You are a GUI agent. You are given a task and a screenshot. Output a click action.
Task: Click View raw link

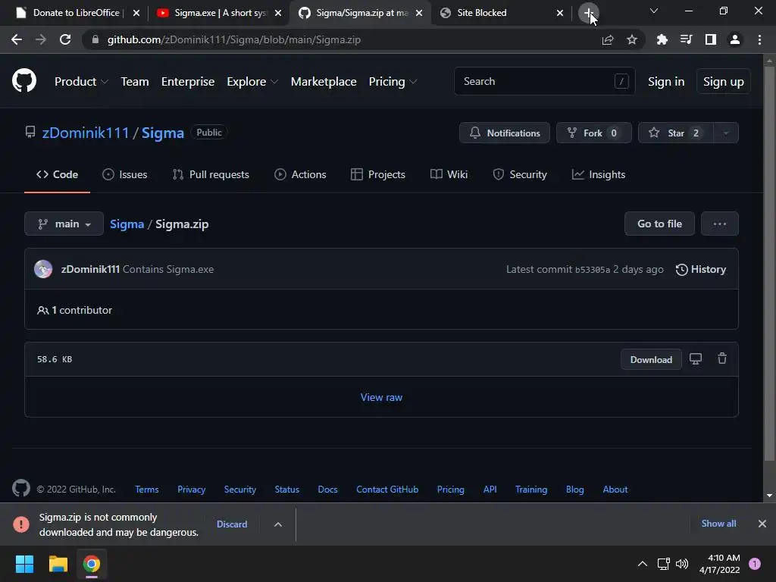pyautogui.click(x=381, y=397)
